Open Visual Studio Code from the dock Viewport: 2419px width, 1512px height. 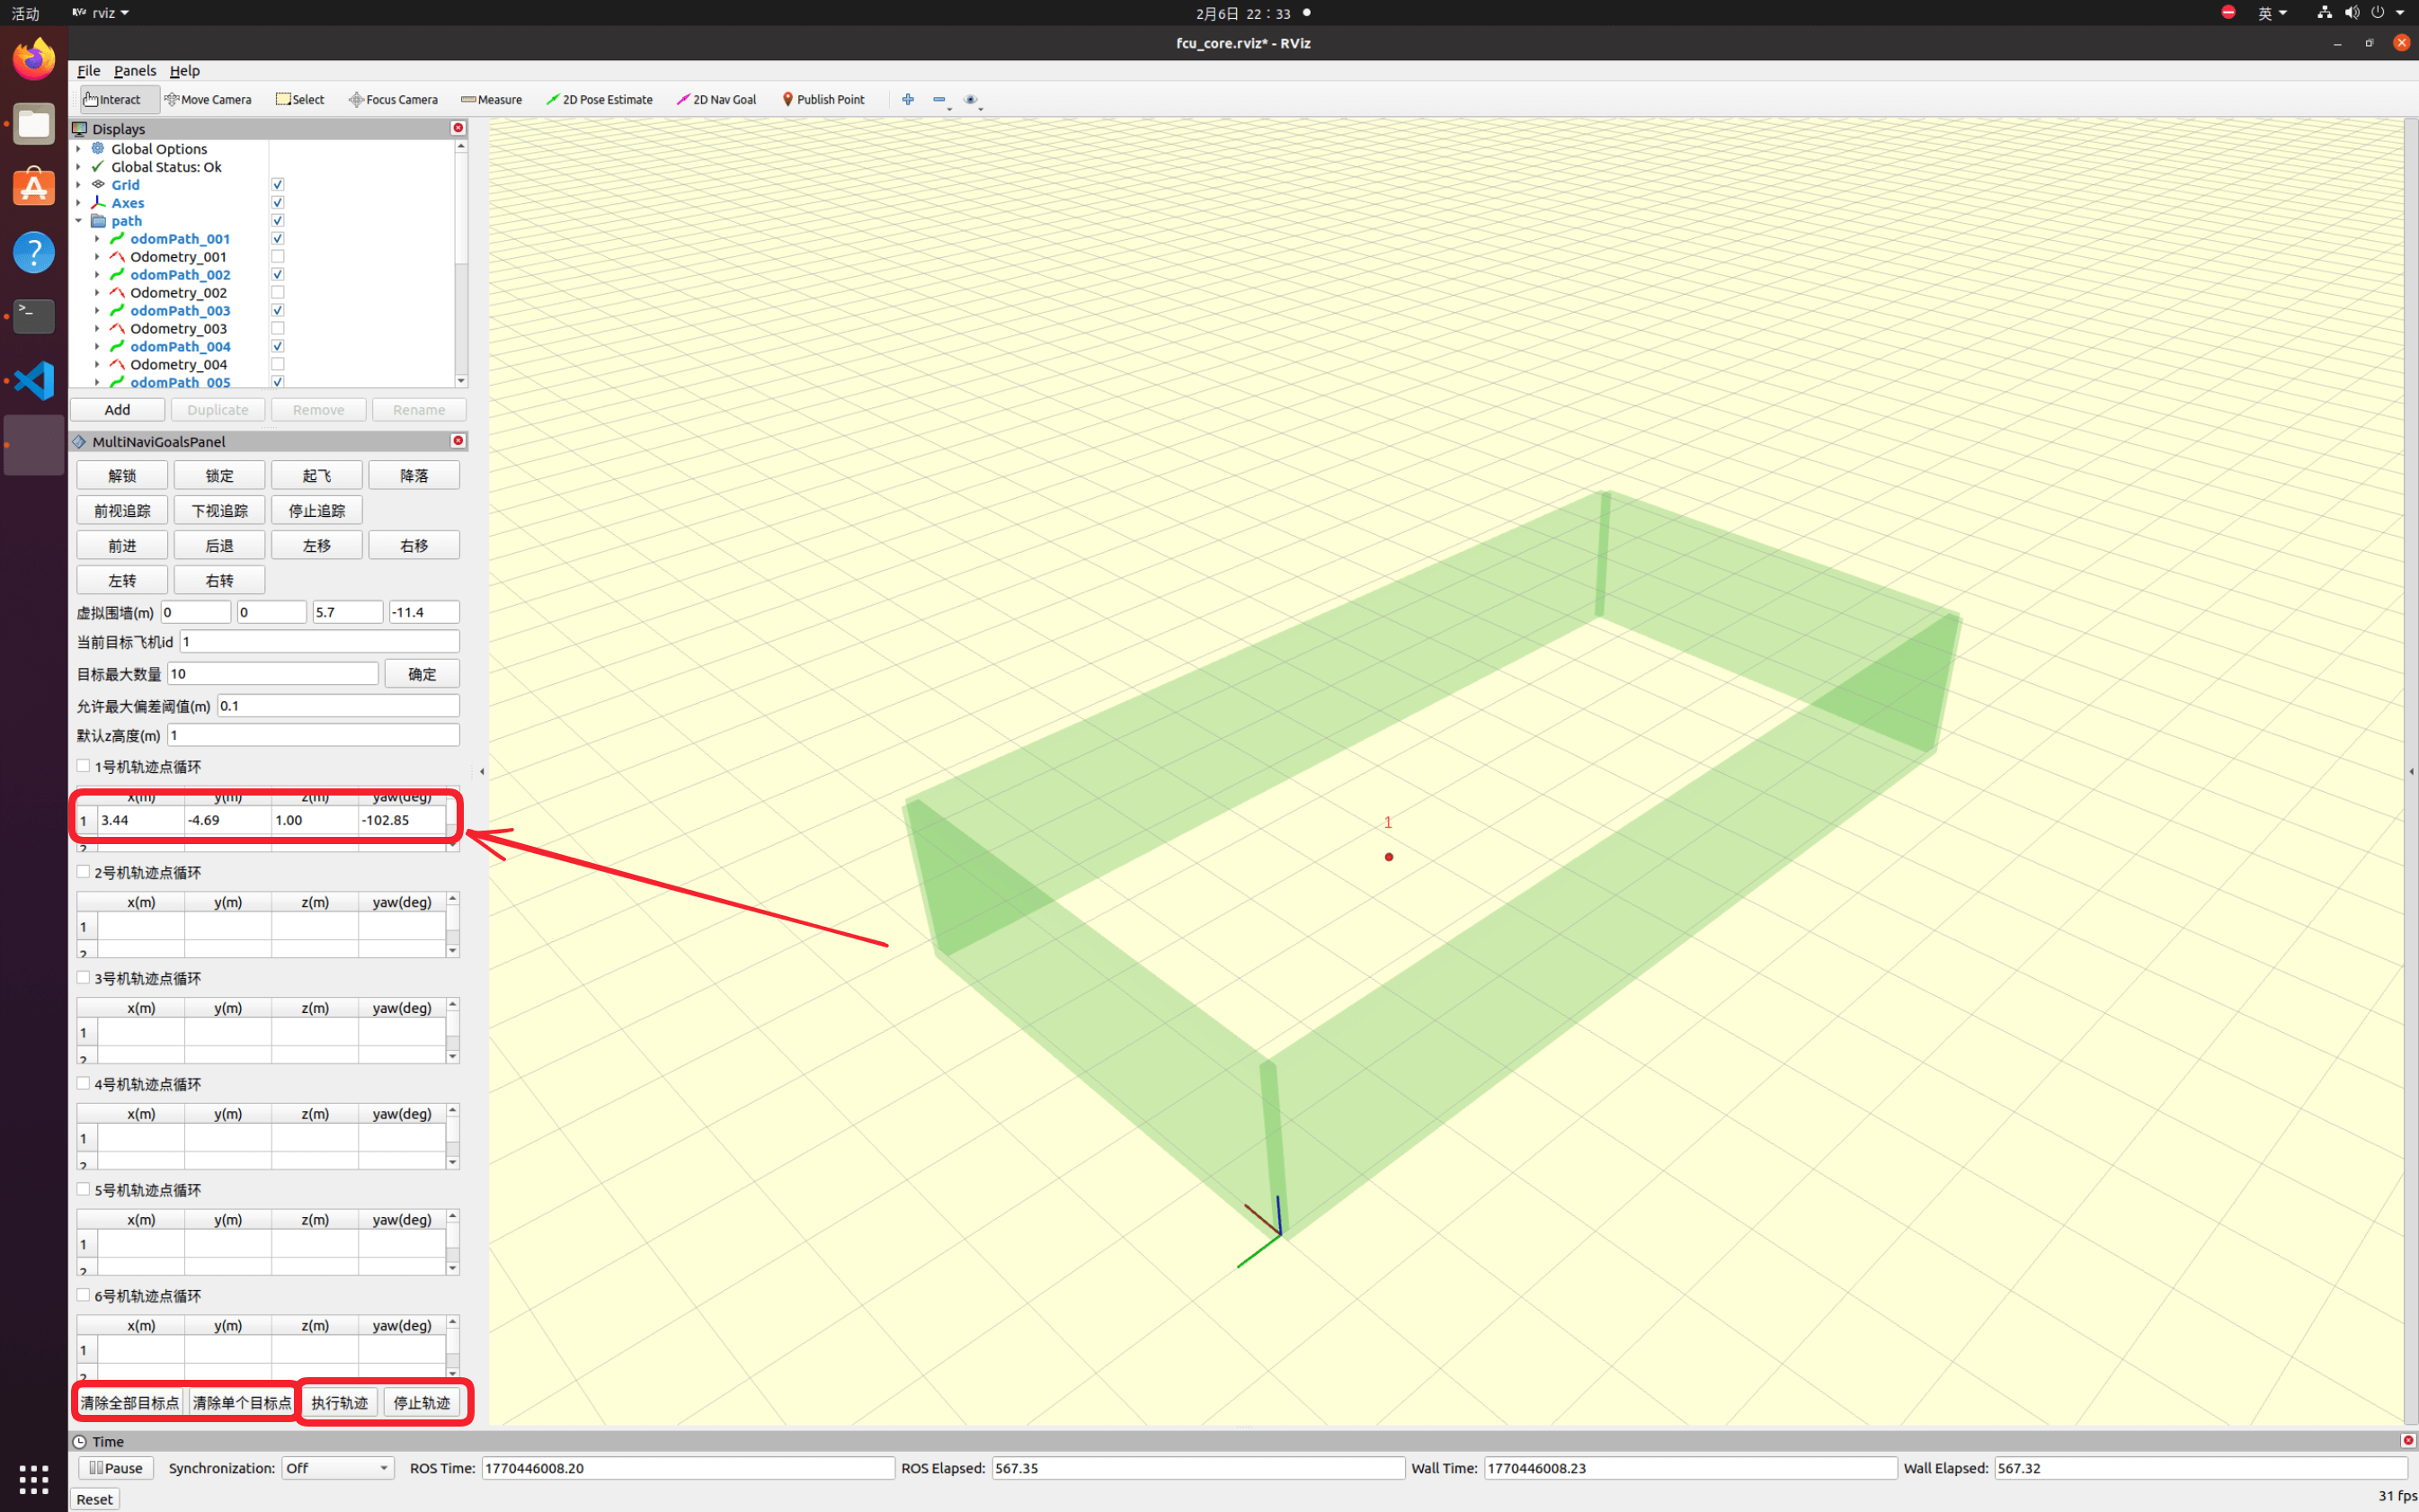pos(34,380)
